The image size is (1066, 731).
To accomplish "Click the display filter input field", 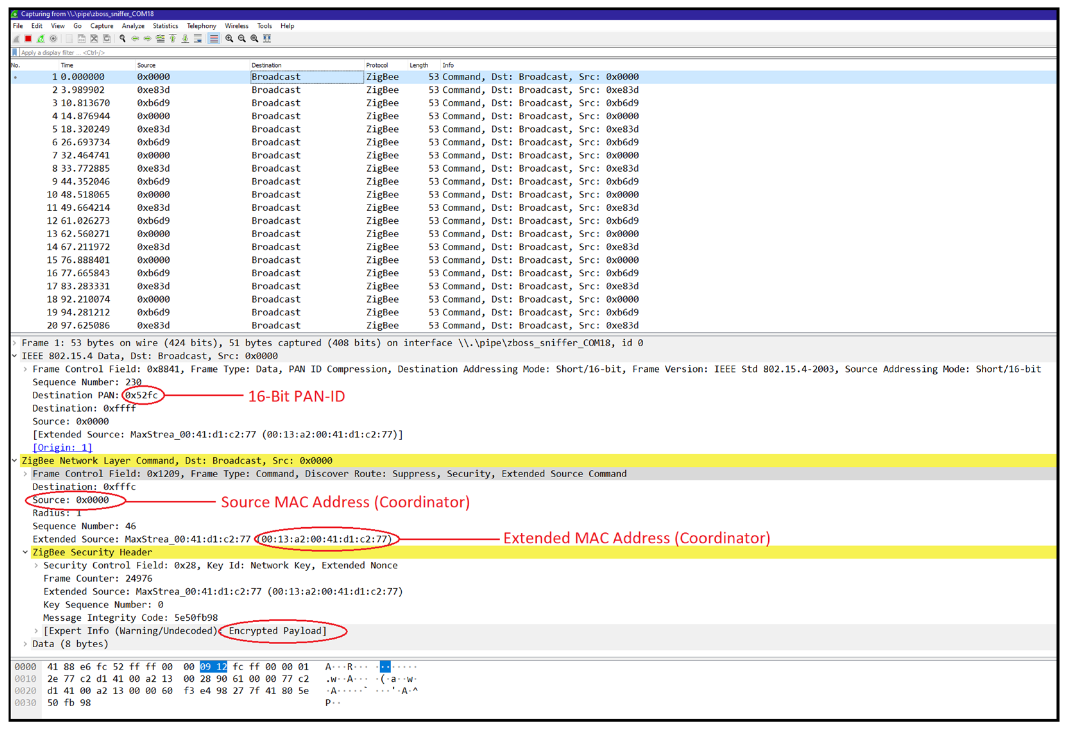I will coord(275,52).
